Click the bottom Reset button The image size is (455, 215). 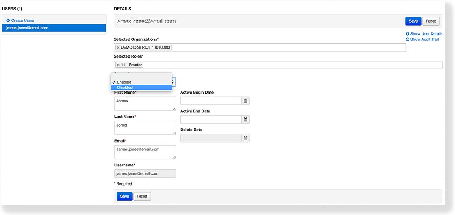[142, 196]
